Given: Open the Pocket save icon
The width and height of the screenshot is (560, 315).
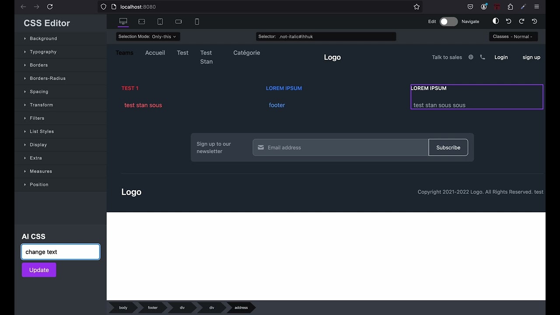Looking at the screenshot, I should click(x=470, y=7).
